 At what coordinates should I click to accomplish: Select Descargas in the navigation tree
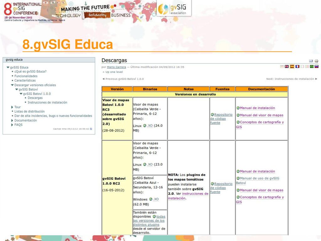coord(35,98)
